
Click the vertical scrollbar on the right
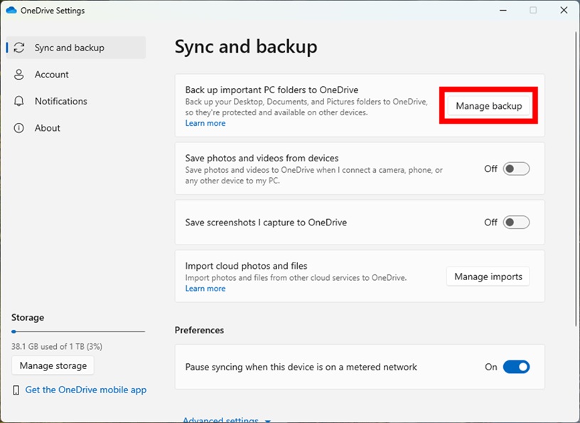[x=576, y=178]
